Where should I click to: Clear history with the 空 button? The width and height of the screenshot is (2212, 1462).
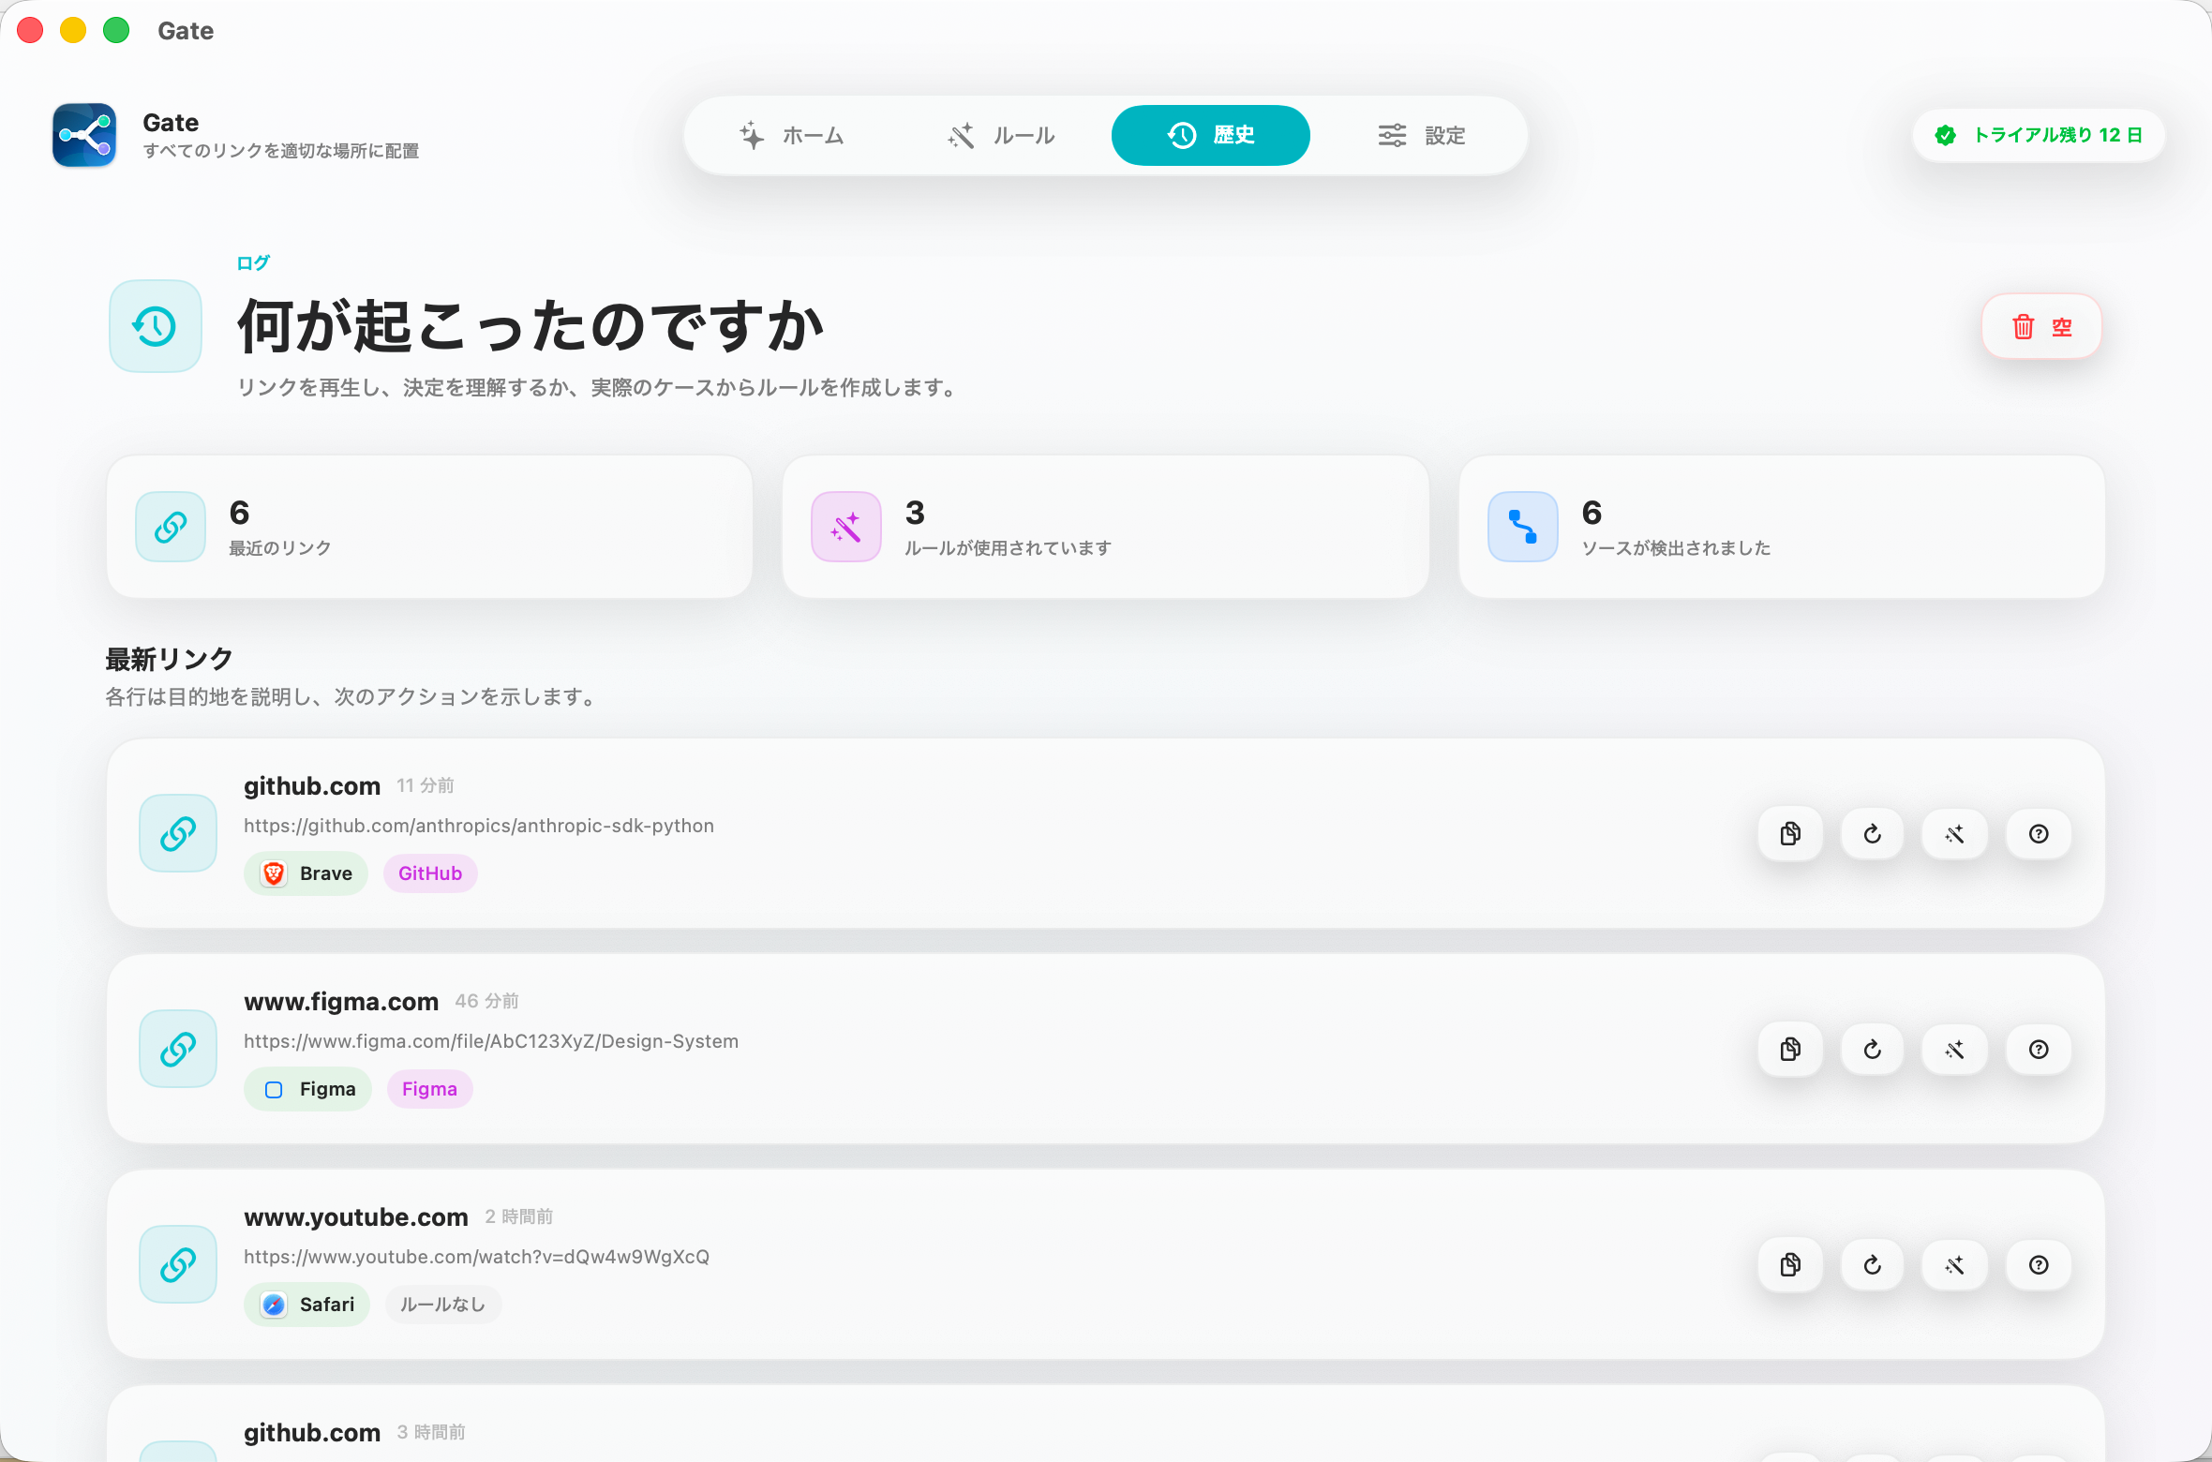click(2041, 326)
